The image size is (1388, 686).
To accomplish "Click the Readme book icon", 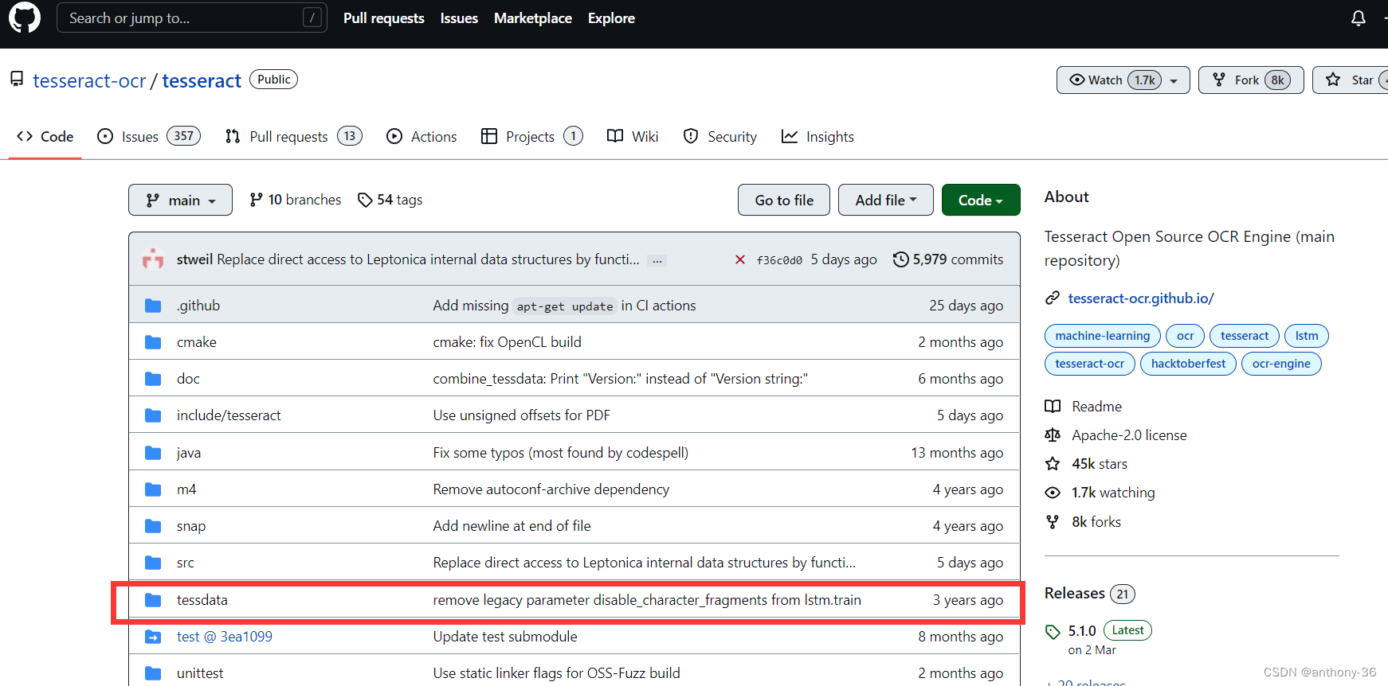I will tap(1053, 407).
